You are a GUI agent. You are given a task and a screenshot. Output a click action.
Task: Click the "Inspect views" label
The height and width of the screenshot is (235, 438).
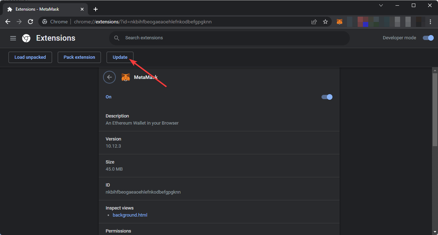120,208
